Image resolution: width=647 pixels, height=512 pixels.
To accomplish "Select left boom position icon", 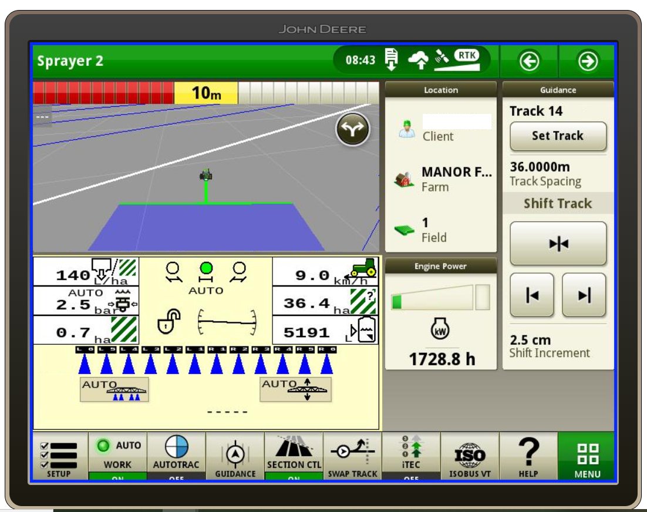I will (x=173, y=272).
